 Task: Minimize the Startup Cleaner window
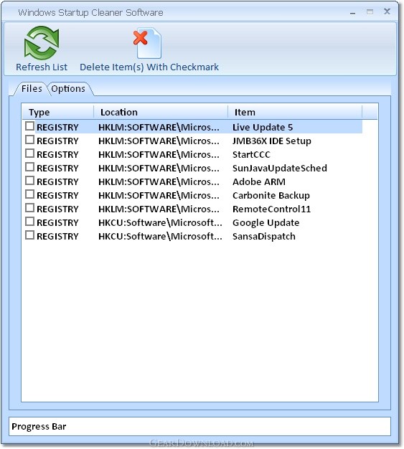(x=353, y=13)
